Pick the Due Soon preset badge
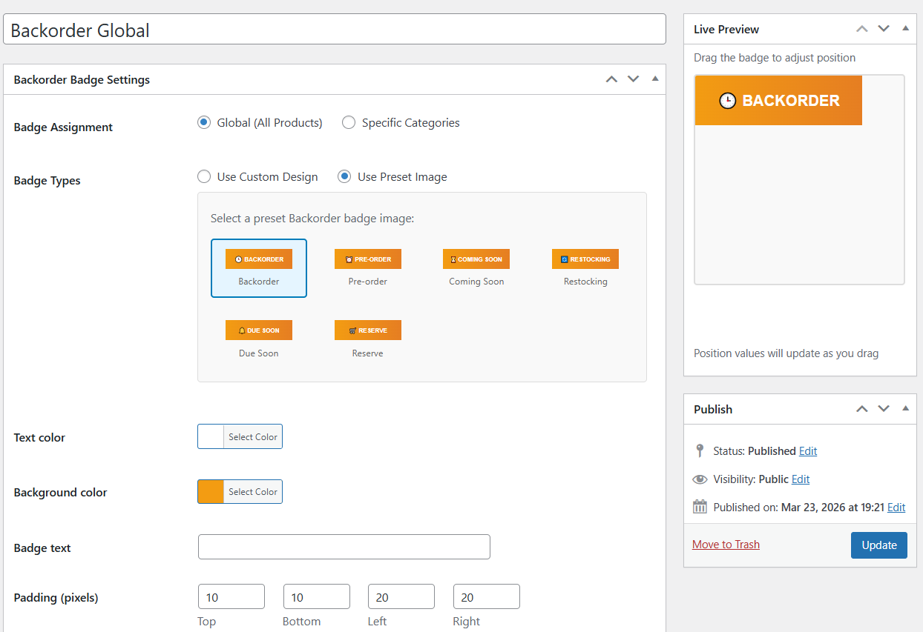Screen dimensions: 923x632 (x=258, y=330)
